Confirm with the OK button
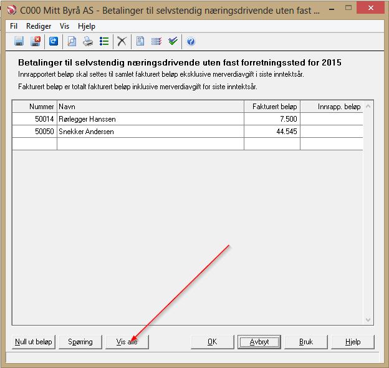 213,342
